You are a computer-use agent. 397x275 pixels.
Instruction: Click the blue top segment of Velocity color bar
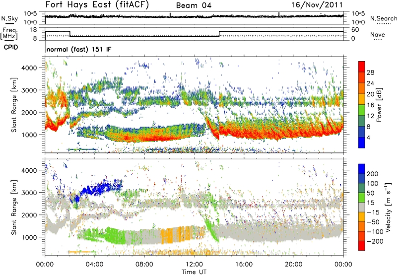click(x=362, y=169)
